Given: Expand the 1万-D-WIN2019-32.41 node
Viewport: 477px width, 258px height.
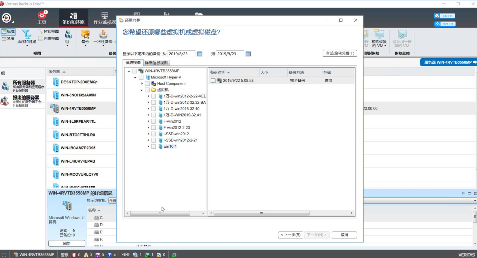Looking at the screenshot, I should (148, 115).
